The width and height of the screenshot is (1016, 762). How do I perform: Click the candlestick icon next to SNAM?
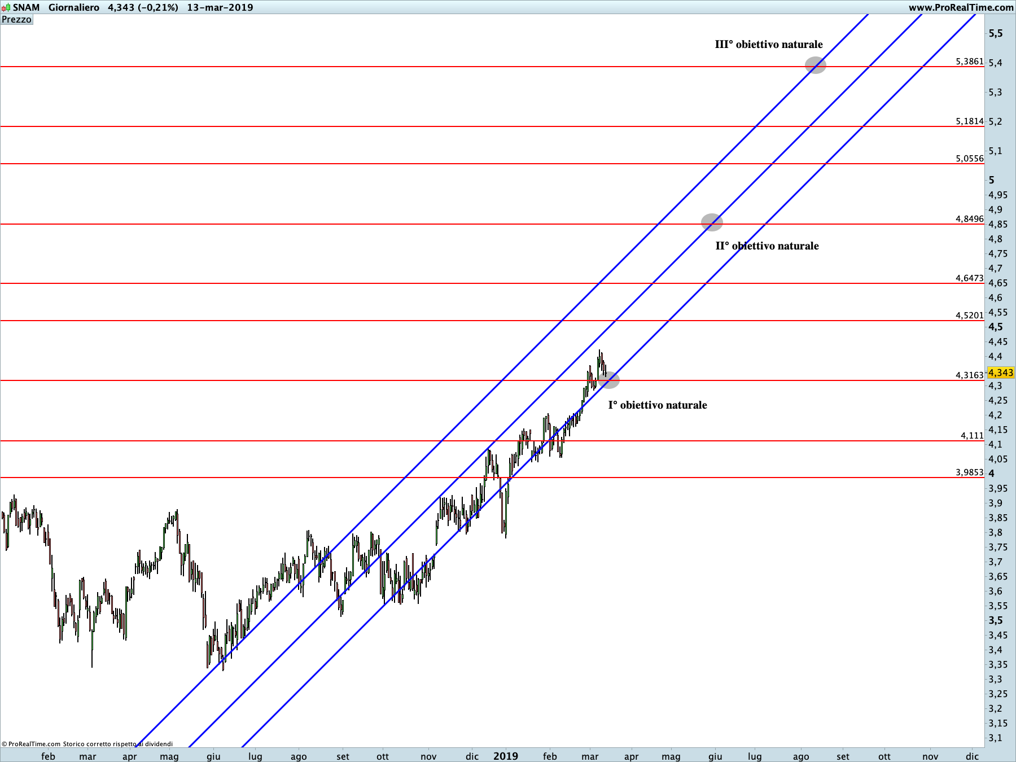[6, 7]
